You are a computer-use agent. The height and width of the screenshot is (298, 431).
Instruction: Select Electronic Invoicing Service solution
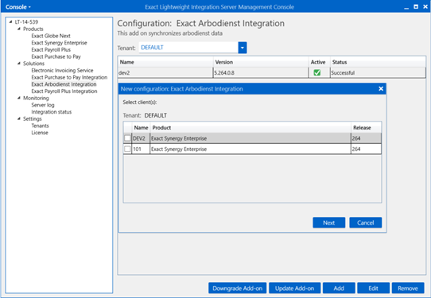62,70
